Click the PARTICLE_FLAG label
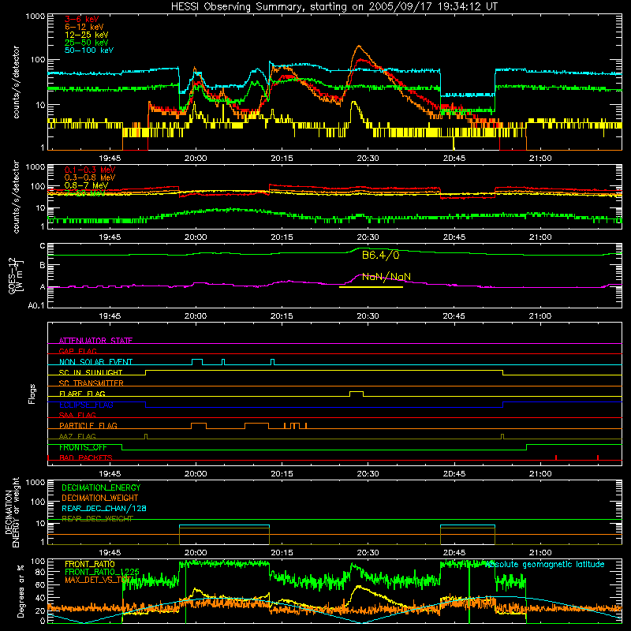This screenshot has width=631, height=631. 88,425
